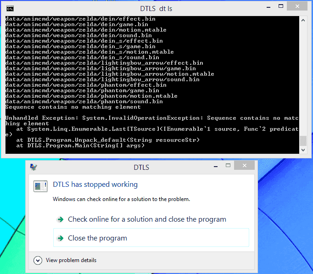Viewport: 313px width, 274px height.
Task: Click line lightingbow_arrow/motion.mtable
Action: tap(110, 74)
